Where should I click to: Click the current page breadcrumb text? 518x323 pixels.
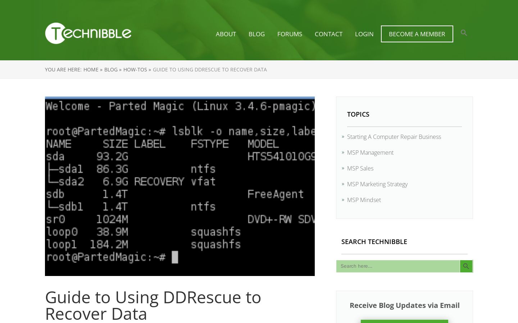[210, 70]
